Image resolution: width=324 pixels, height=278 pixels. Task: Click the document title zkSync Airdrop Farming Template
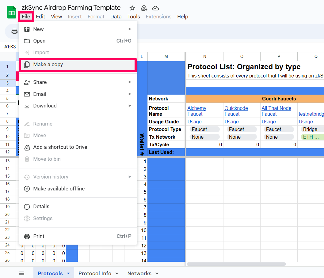coord(71,8)
